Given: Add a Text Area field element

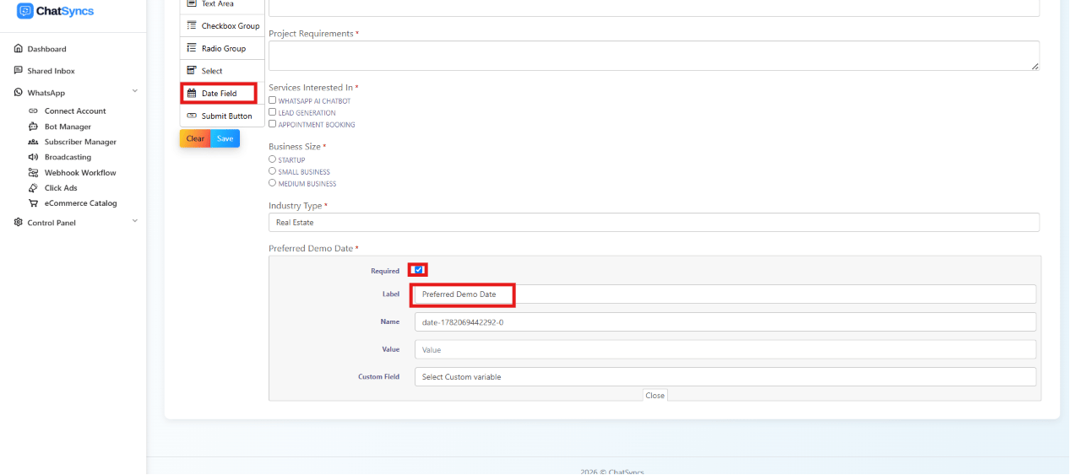Looking at the screenshot, I should [222, 5].
